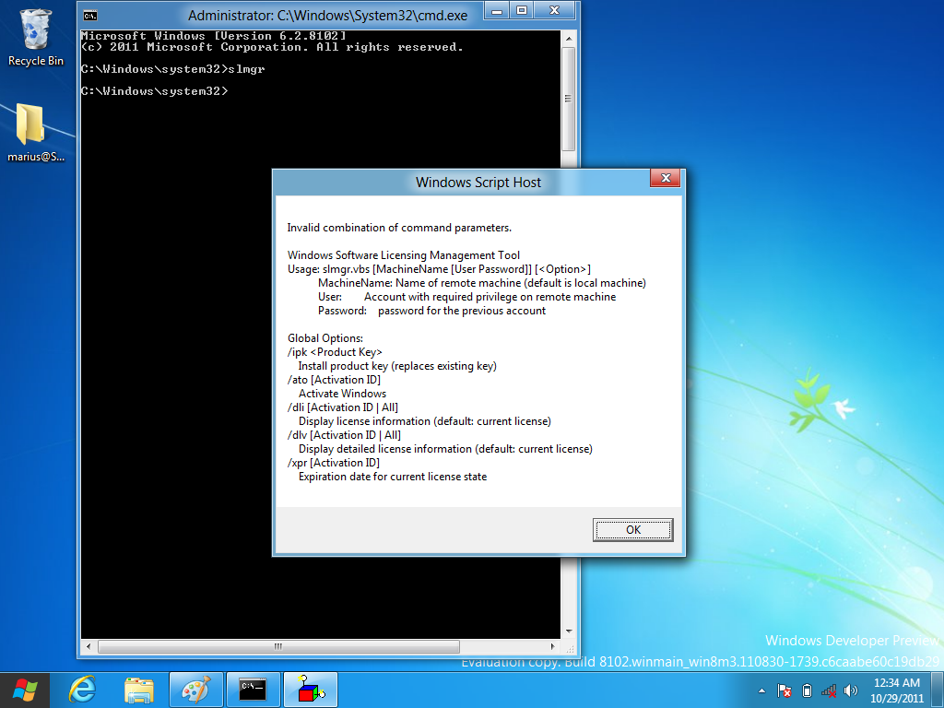Open Windows Explorer from the taskbar
The height and width of the screenshot is (708, 944).
(139, 690)
